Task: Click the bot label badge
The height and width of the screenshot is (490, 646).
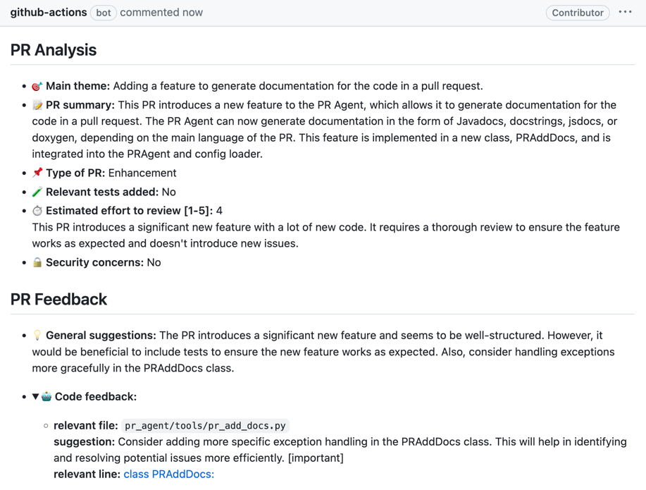Action: click(104, 13)
